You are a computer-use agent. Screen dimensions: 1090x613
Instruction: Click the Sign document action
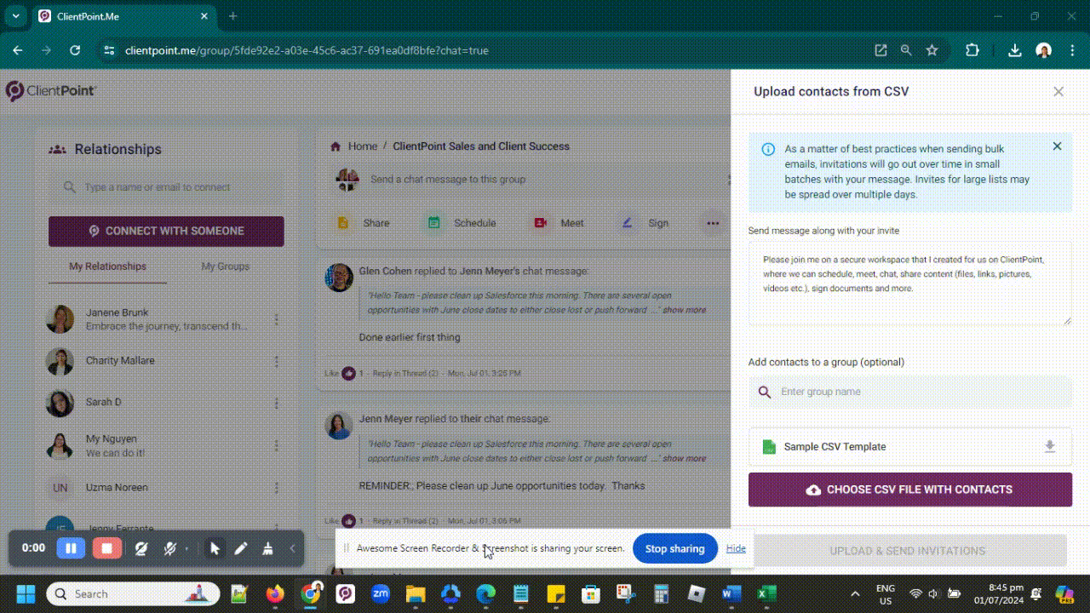point(645,223)
